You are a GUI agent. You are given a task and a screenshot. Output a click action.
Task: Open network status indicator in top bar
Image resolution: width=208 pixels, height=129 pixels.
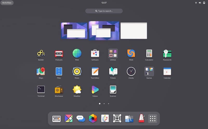click(x=196, y=3)
